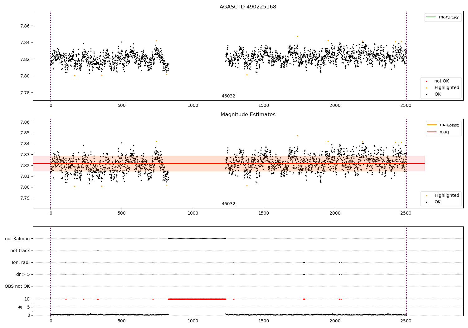The width and height of the screenshot is (468, 328).
Task: Click the 1000 x-tick under the top plot
Action: [193, 106]
